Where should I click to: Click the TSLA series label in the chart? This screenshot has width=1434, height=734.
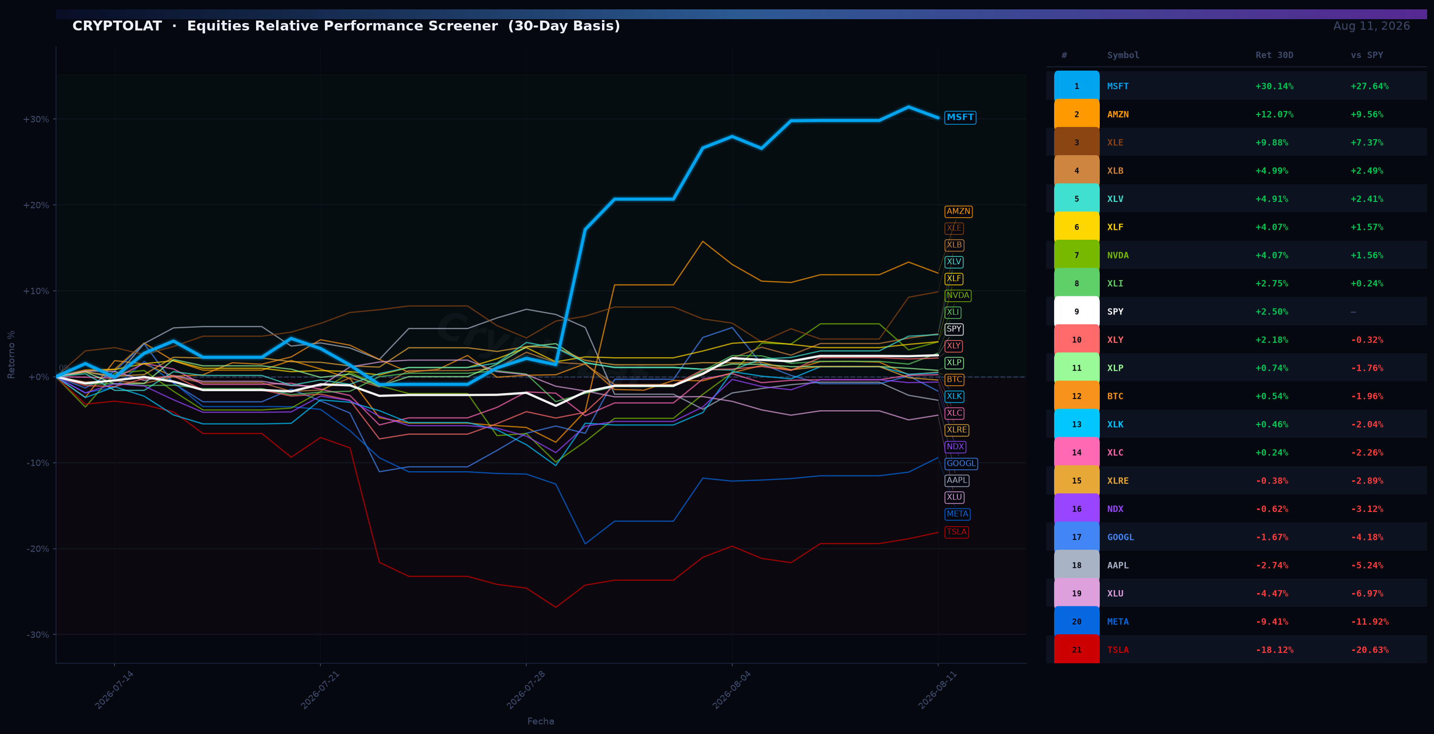point(956,532)
